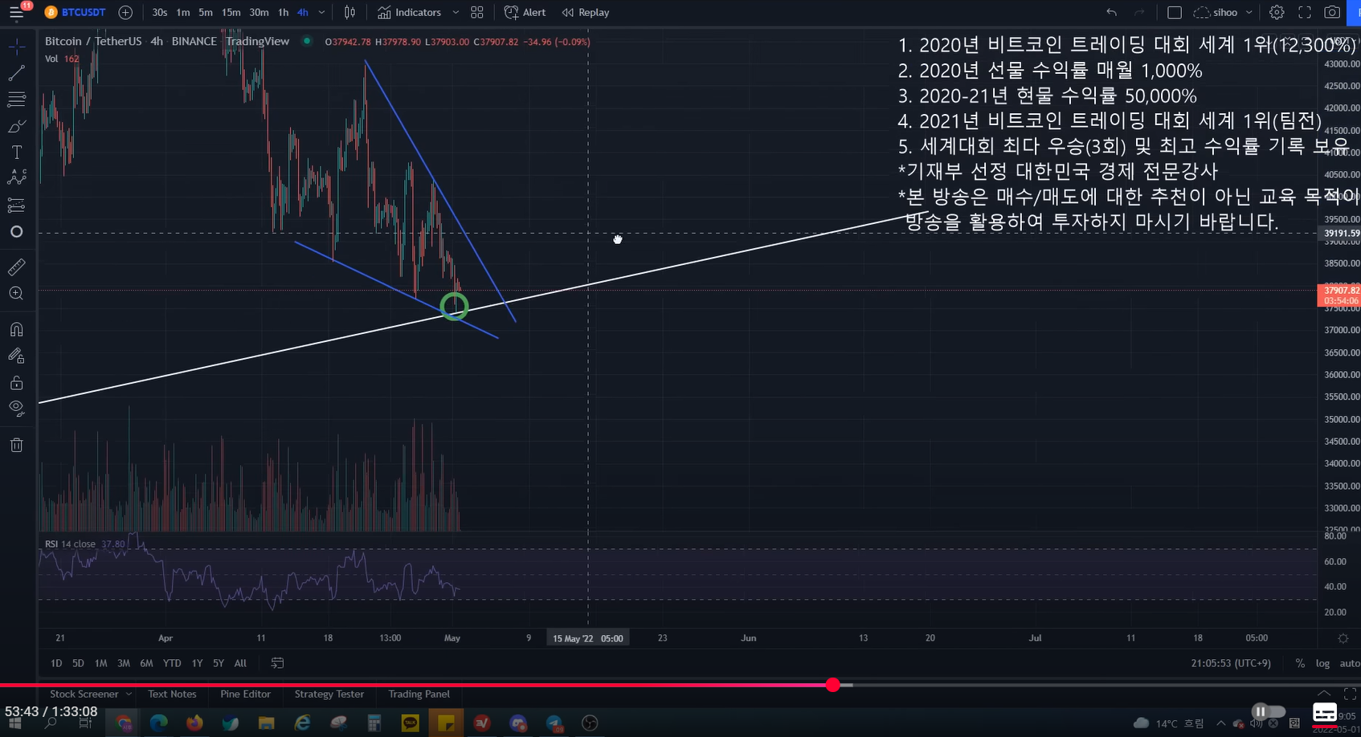This screenshot has width=1361, height=737.
Task: Open the Strategy Tester tab
Action: coord(329,694)
